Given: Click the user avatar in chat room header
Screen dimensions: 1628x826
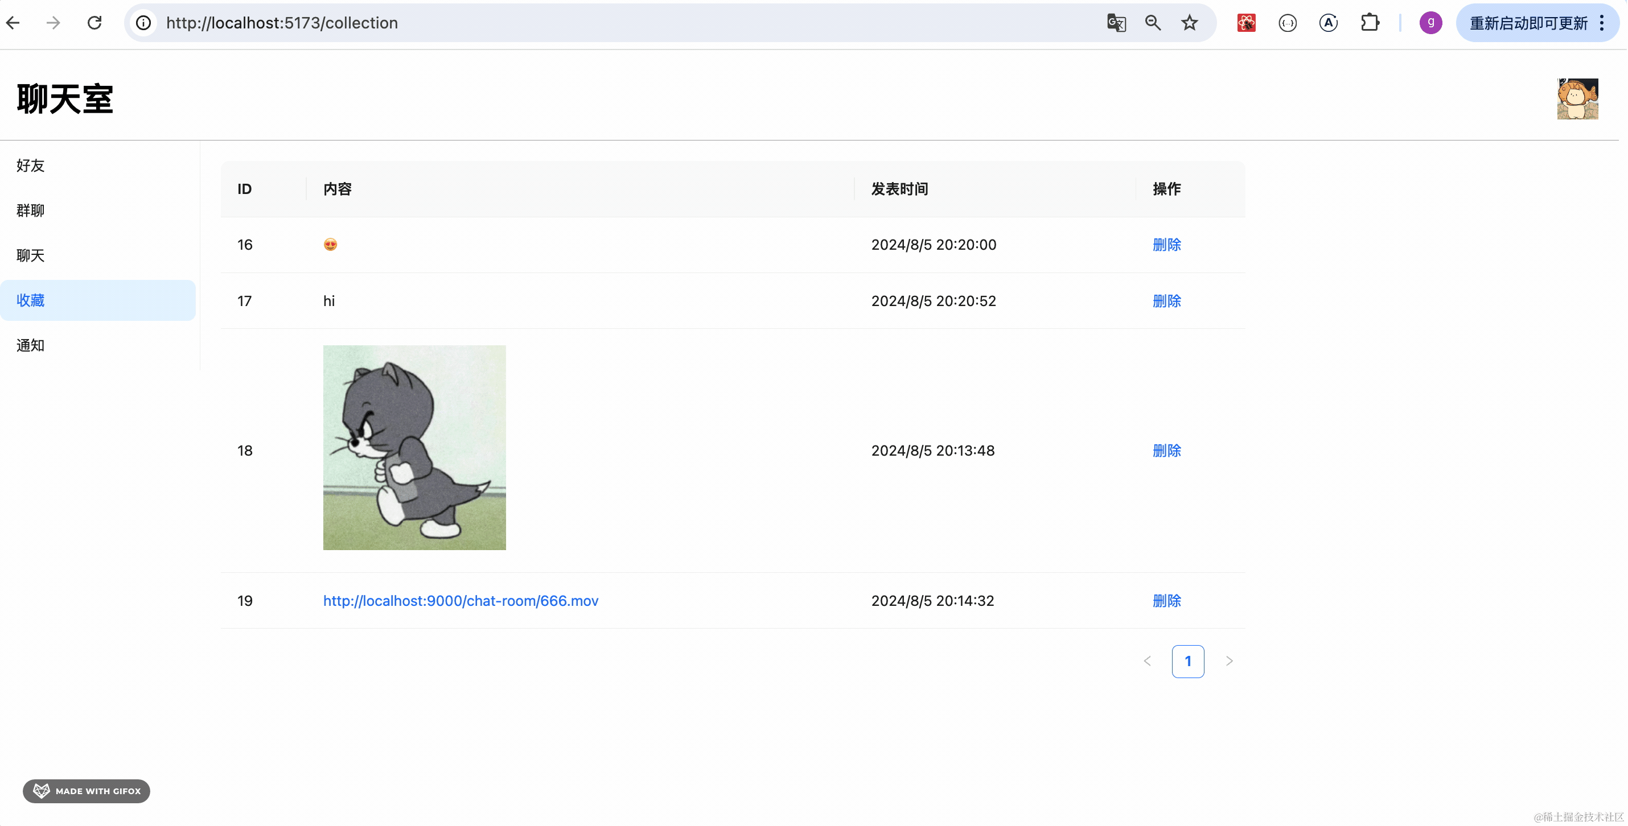Looking at the screenshot, I should [x=1577, y=98].
